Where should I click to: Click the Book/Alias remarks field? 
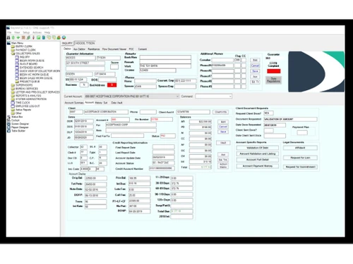[x=165, y=57]
